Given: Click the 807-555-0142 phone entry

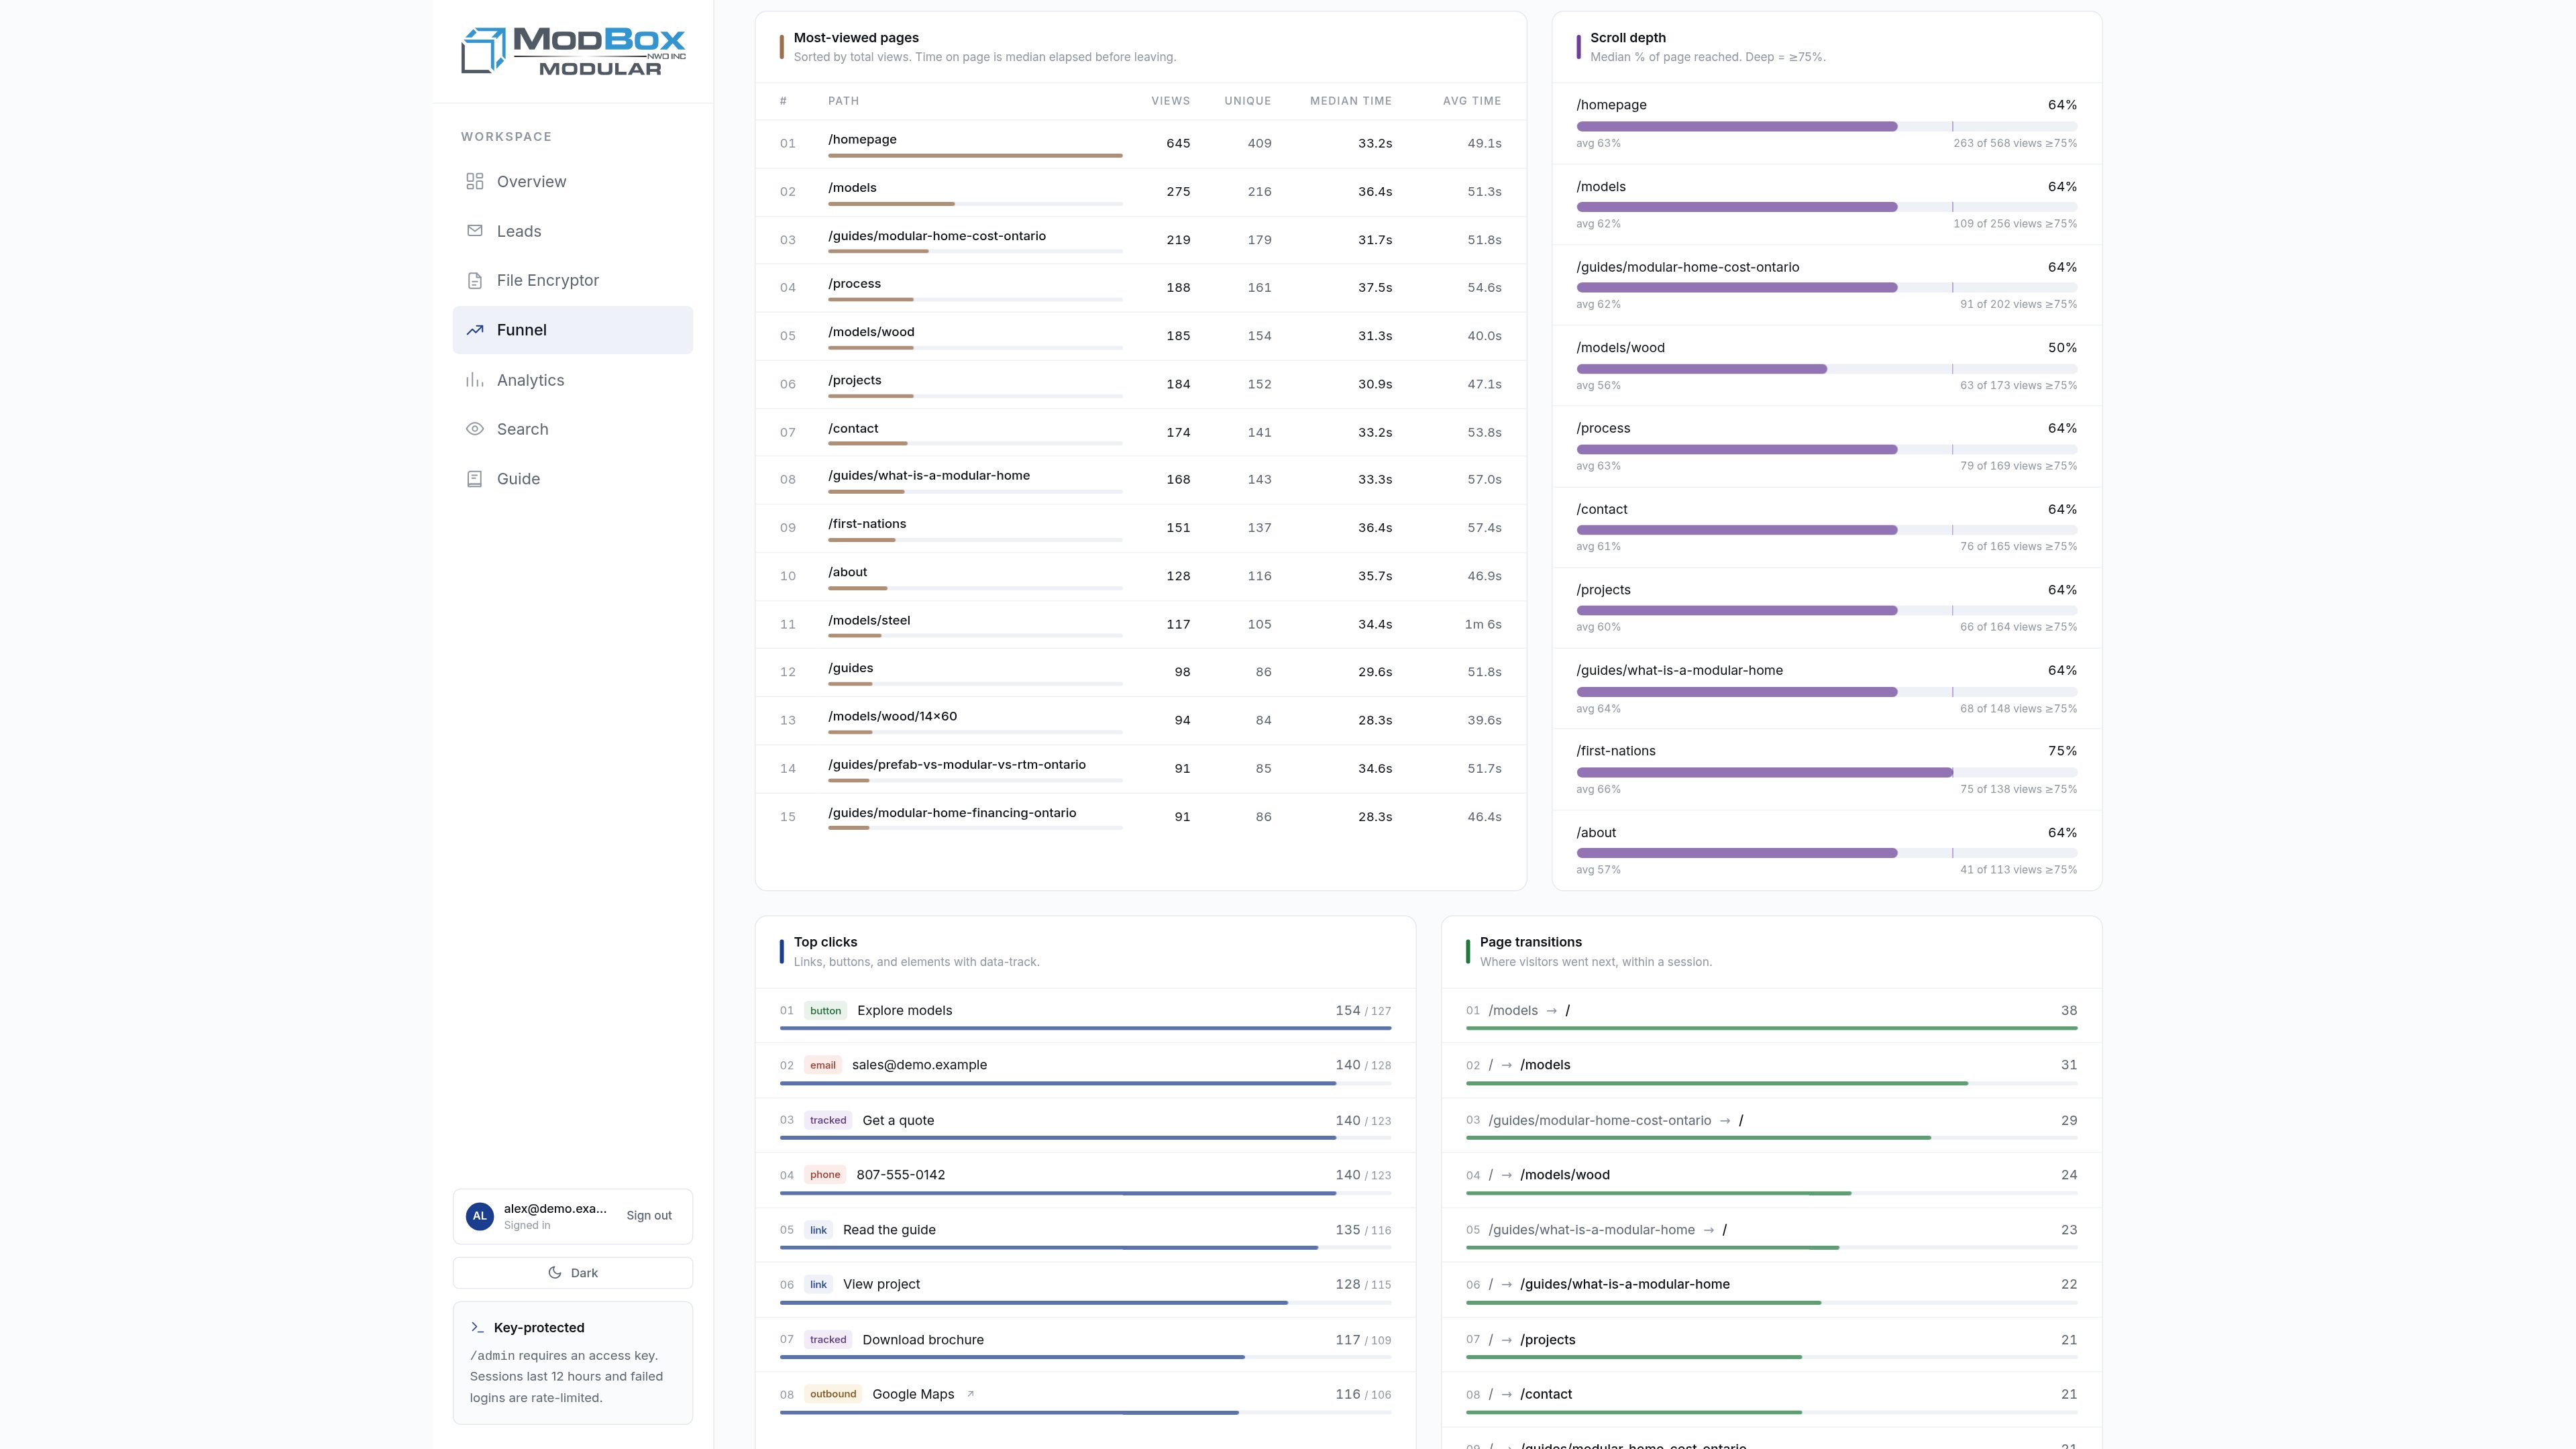Looking at the screenshot, I should click(x=1085, y=1181).
